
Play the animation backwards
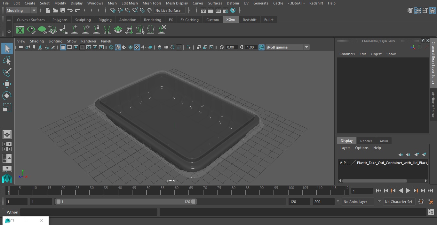[401, 191]
